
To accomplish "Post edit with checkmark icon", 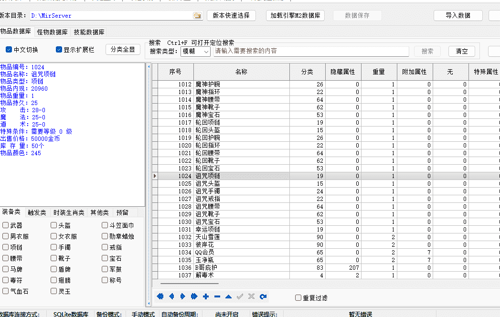I will pyautogui.click(x=240, y=296).
